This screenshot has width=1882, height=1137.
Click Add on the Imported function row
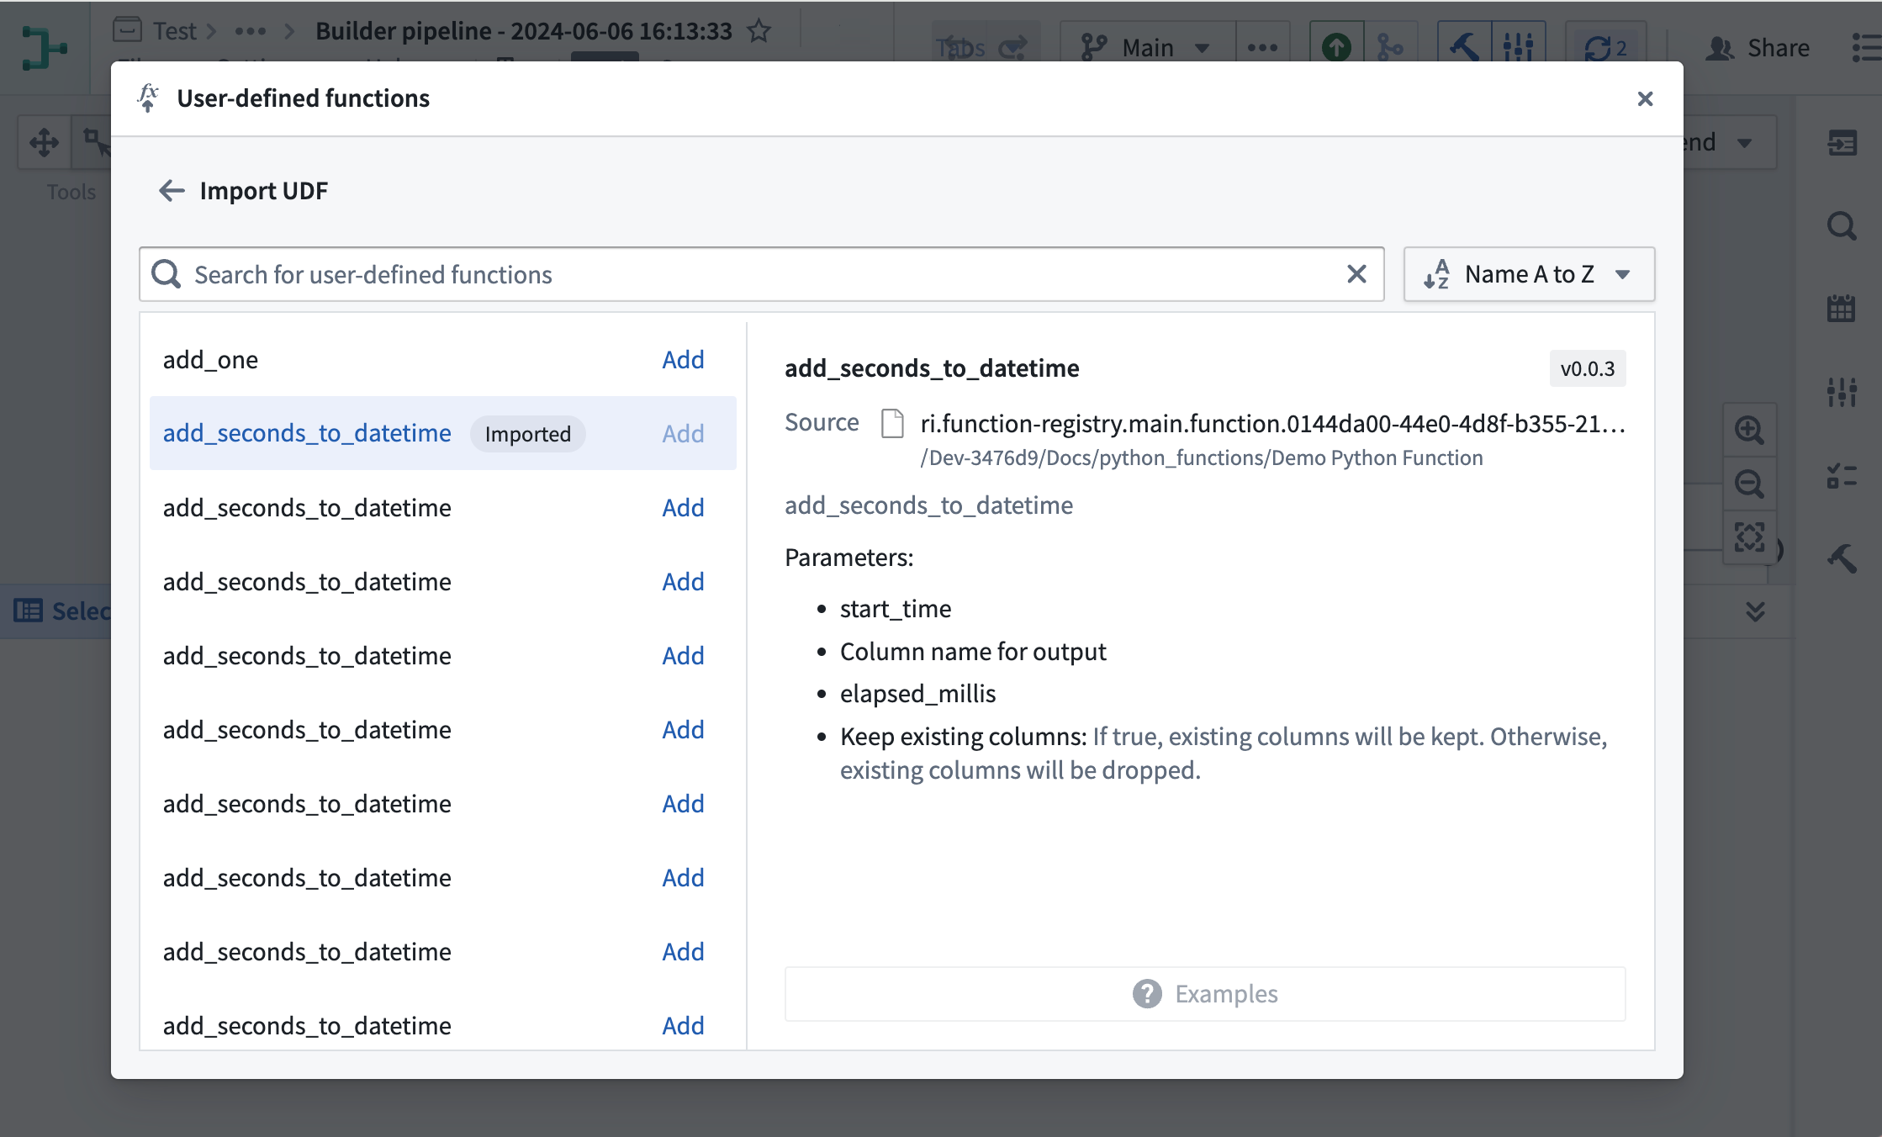(683, 434)
